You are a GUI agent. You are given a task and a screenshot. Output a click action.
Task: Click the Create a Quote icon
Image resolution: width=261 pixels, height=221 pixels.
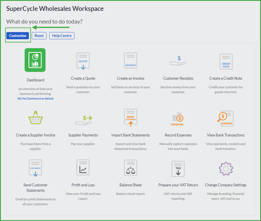coord(83,61)
